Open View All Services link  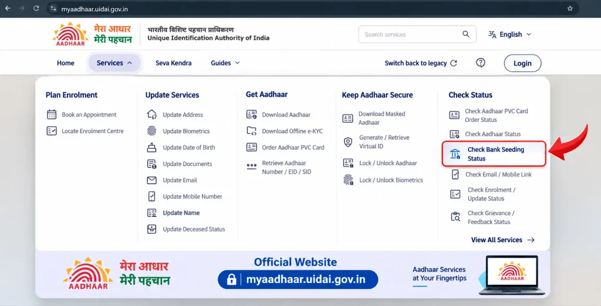click(x=503, y=240)
